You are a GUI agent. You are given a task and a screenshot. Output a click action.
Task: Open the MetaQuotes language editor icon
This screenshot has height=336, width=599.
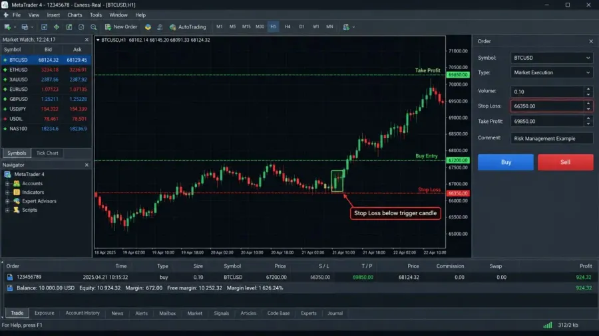point(148,27)
